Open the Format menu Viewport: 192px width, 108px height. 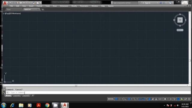pyautogui.click(x=39, y=6)
